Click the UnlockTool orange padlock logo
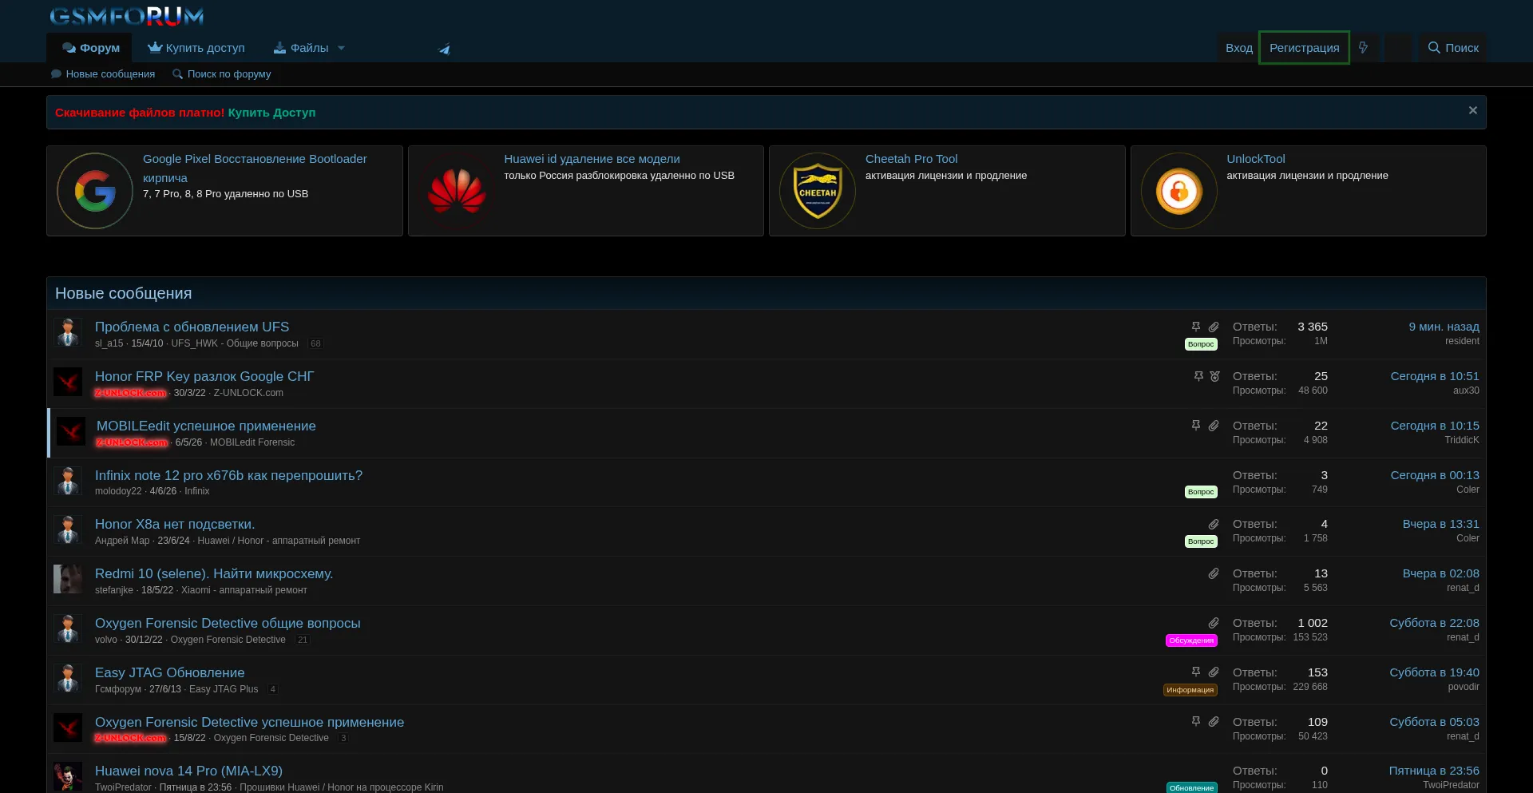Image resolution: width=1533 pixels, height=793 pixels. 1179,191
